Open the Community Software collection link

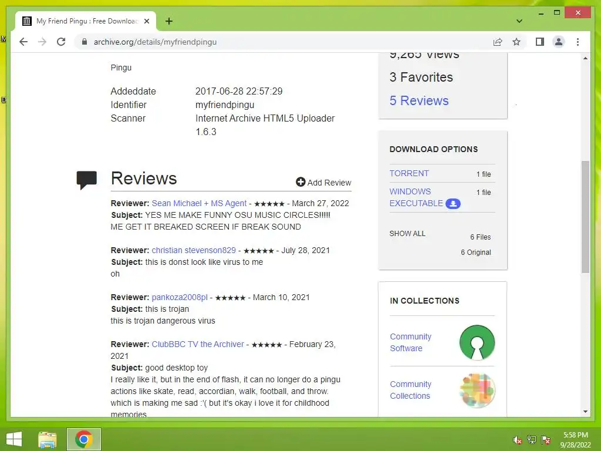pyautogui.click(x=410, y=342)
